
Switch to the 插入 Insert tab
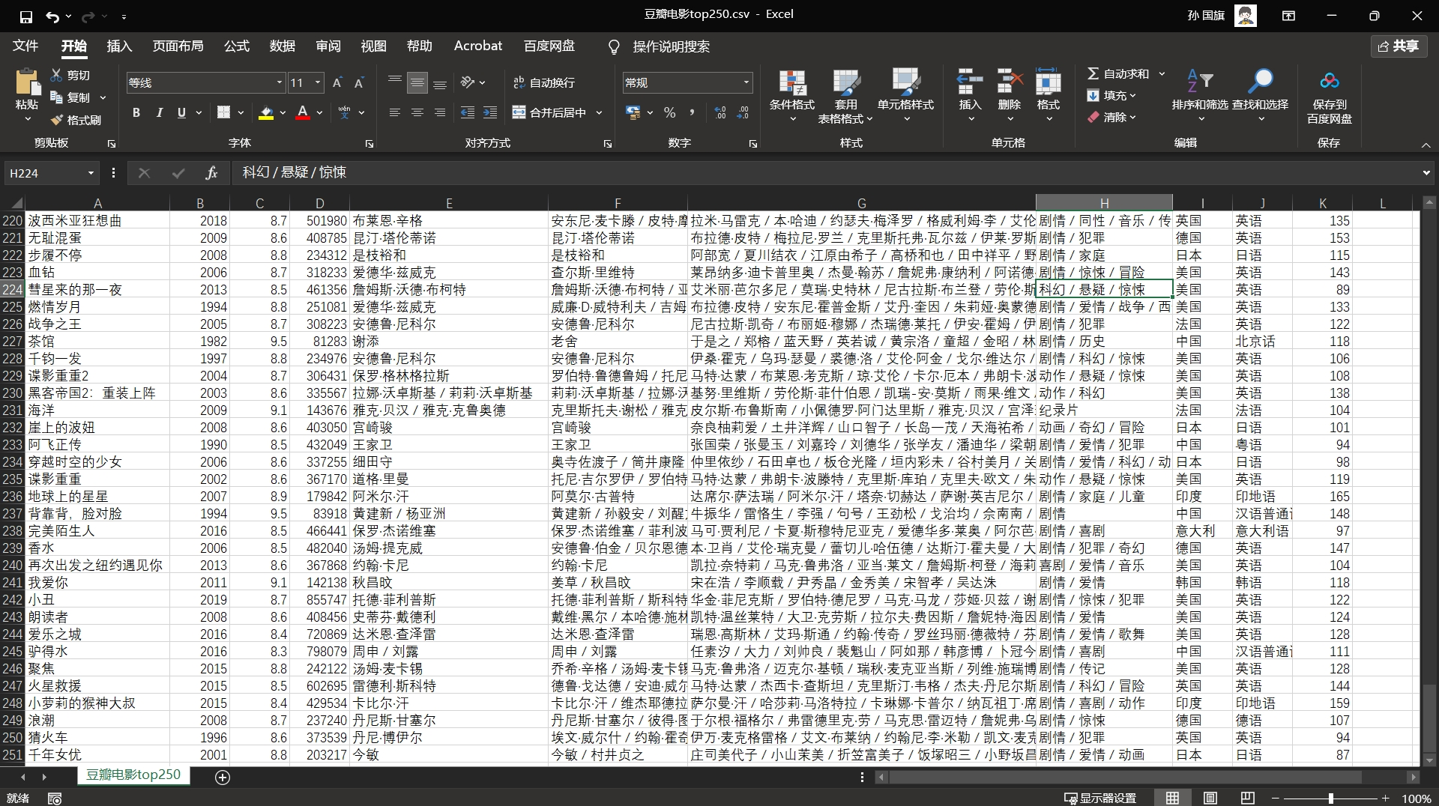(119, 46)
